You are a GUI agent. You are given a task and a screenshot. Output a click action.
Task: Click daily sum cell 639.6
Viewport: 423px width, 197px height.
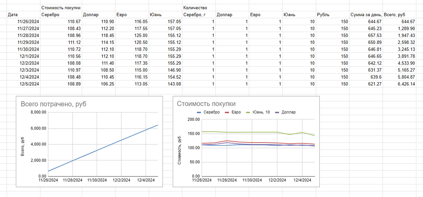(366, 77)
